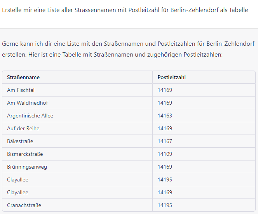The width and height of the screenshot is (258, 214).
Task: Click postcode 14109 in Bismarckstraße row
Action: pyautogui.click(x=165, y=154)
